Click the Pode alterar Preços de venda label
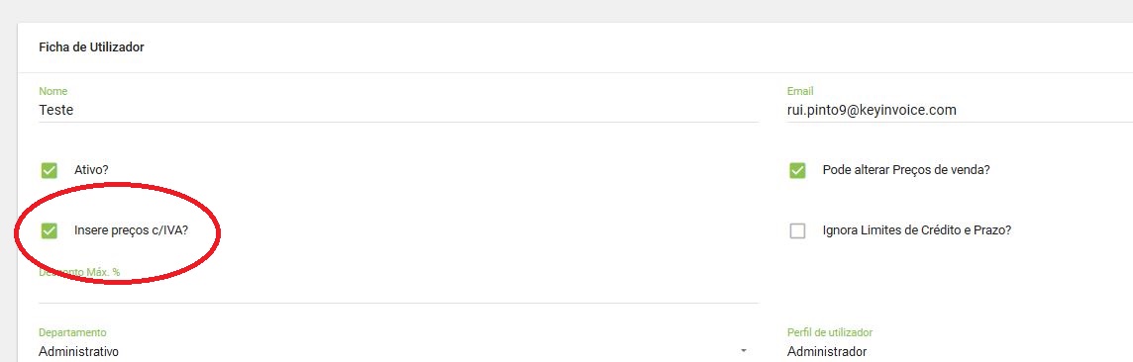This screenshot has height=362, width=1133. coord(906,170)
